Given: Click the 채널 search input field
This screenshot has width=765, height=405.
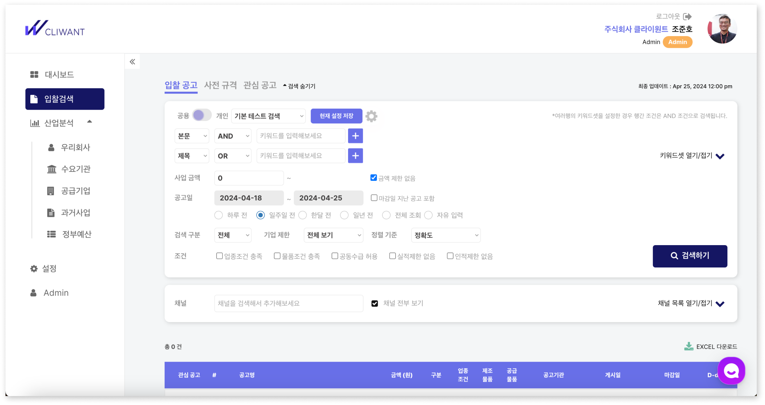Looking at the screenshot, I should 289,303.
